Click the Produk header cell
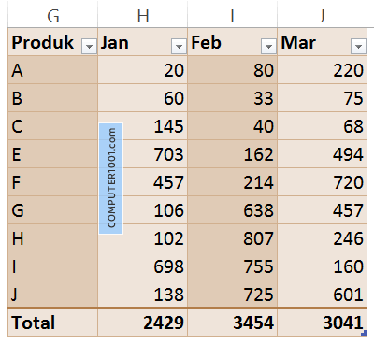This screenshot has width=374, height=345. [x=52, y=42]
